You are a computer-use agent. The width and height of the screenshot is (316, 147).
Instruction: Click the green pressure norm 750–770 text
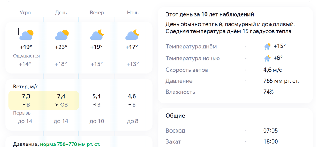(70, 145)
